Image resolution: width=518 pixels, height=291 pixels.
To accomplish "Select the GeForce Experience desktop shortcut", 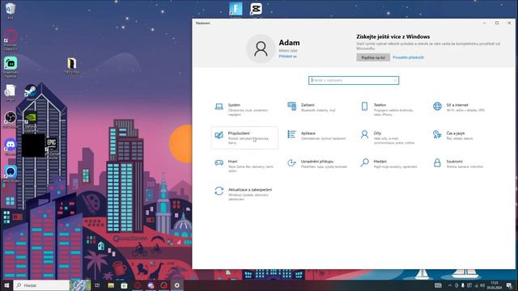I will (31, 121).
